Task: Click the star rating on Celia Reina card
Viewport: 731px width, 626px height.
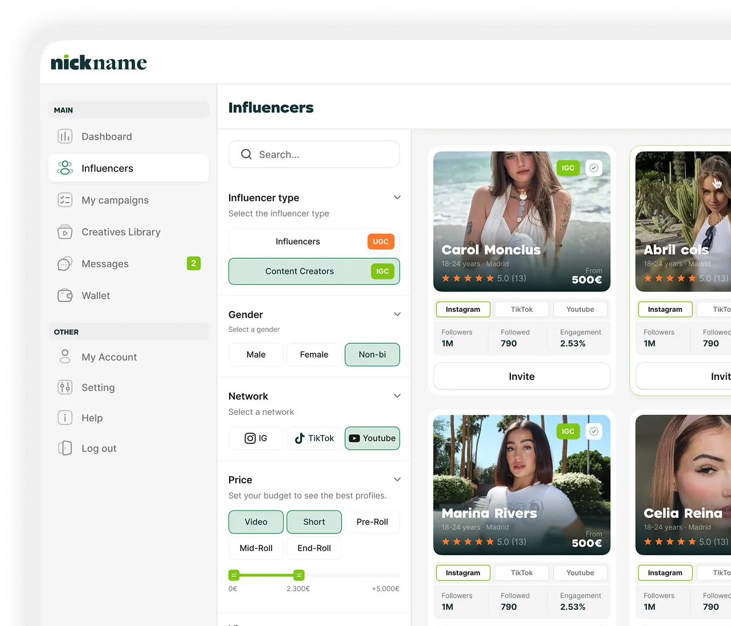Action: [x=670, y=541]
